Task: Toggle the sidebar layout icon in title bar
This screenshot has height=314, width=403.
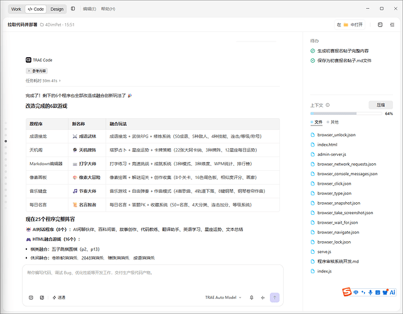Action: 73,9
